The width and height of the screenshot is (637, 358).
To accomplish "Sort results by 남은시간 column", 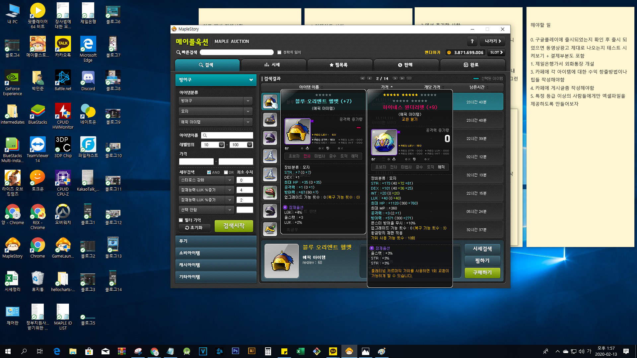I will 478,87.
